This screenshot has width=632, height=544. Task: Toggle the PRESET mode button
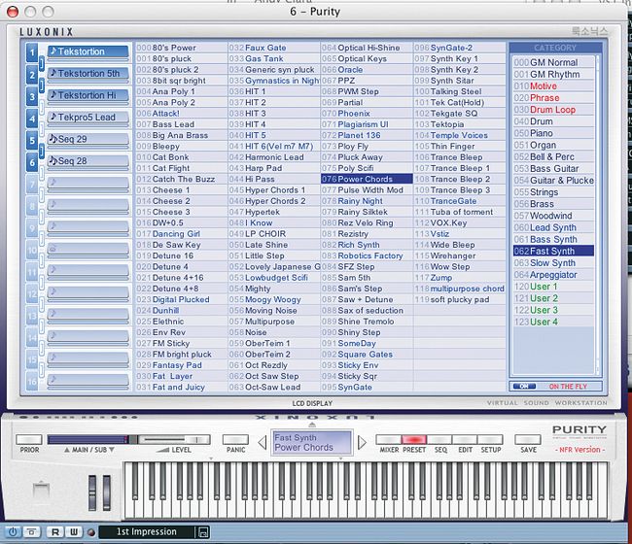click(414, 439)
